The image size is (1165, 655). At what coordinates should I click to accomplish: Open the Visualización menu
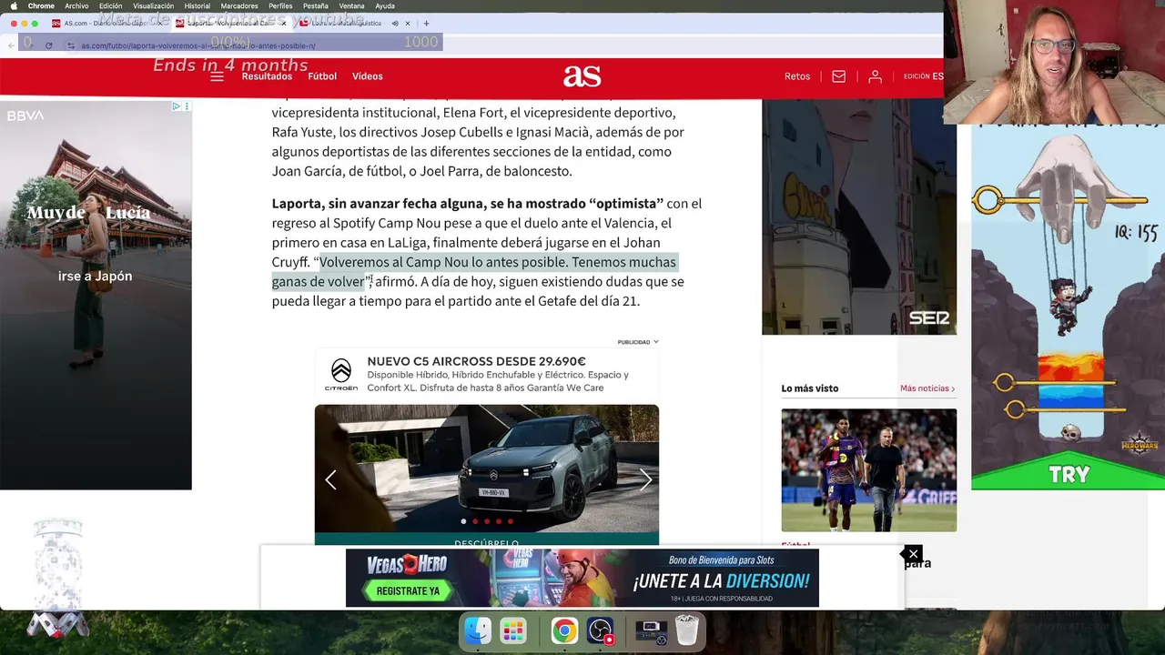point(153,6)
